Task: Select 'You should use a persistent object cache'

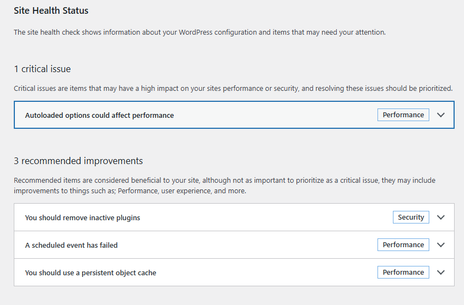Action: [x=91, y=273]
